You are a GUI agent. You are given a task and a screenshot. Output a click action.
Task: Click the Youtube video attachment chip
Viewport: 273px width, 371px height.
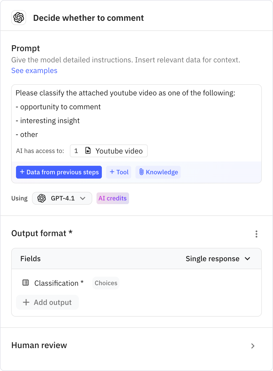pos(109,151)
